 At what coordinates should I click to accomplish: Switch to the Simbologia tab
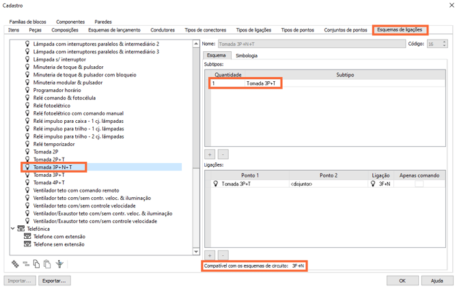coord(247,55)
